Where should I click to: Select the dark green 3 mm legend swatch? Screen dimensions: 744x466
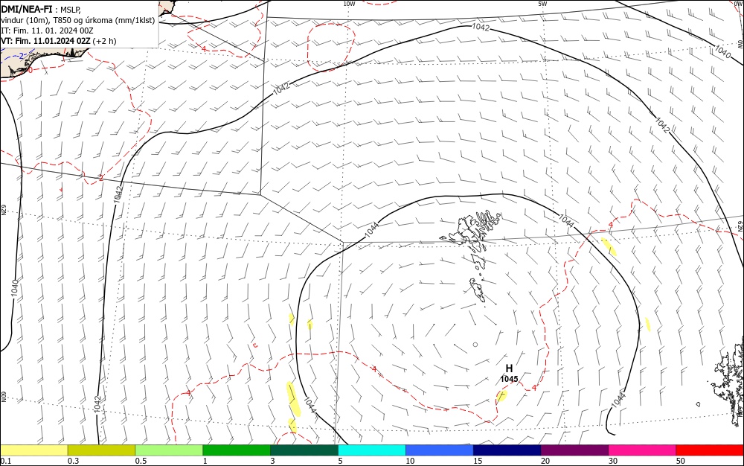(304, 450)
